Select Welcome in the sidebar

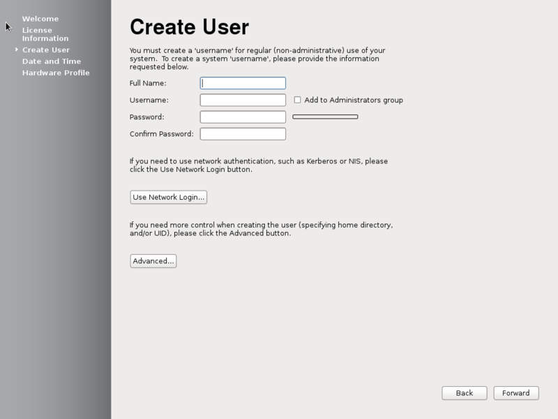coord(40,19)
